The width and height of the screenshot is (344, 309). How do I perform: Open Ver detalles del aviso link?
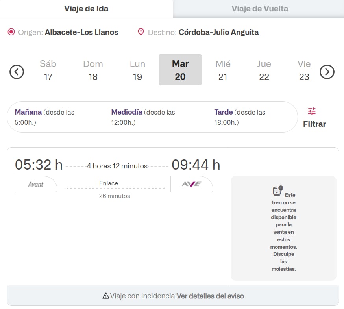(210, 296)
